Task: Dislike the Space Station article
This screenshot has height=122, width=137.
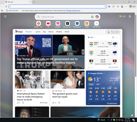Action: (23, 103)
